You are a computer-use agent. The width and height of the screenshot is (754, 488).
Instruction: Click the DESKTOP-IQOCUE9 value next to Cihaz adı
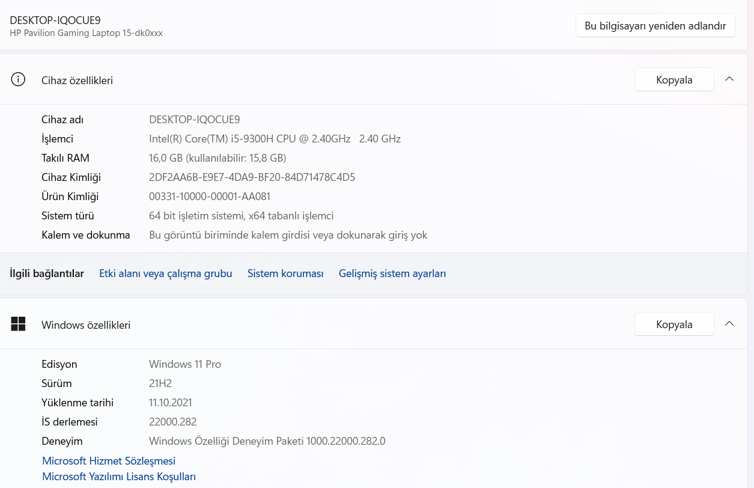[x=195, y=120]
